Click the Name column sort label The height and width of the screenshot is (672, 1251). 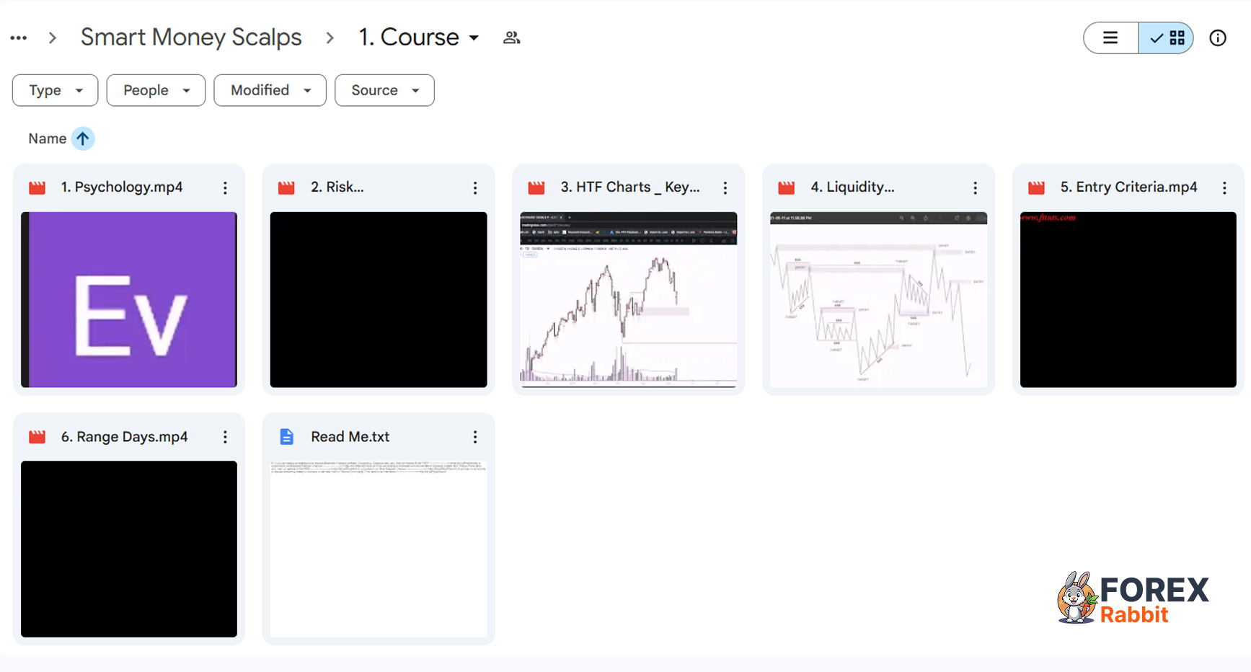point(47,138)
